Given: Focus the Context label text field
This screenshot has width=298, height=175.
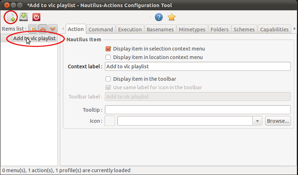Looking at the screenshot, I should point(198,67).
